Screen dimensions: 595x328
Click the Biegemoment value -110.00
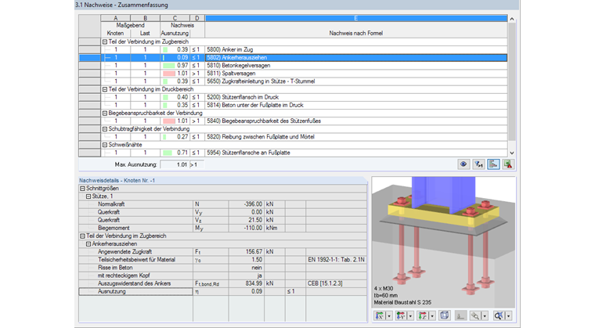click(x=246, y=228)
